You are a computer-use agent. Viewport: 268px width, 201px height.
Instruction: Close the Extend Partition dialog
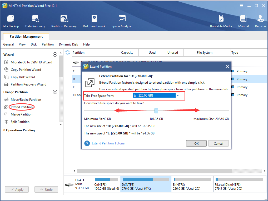[x=227, y=66]
